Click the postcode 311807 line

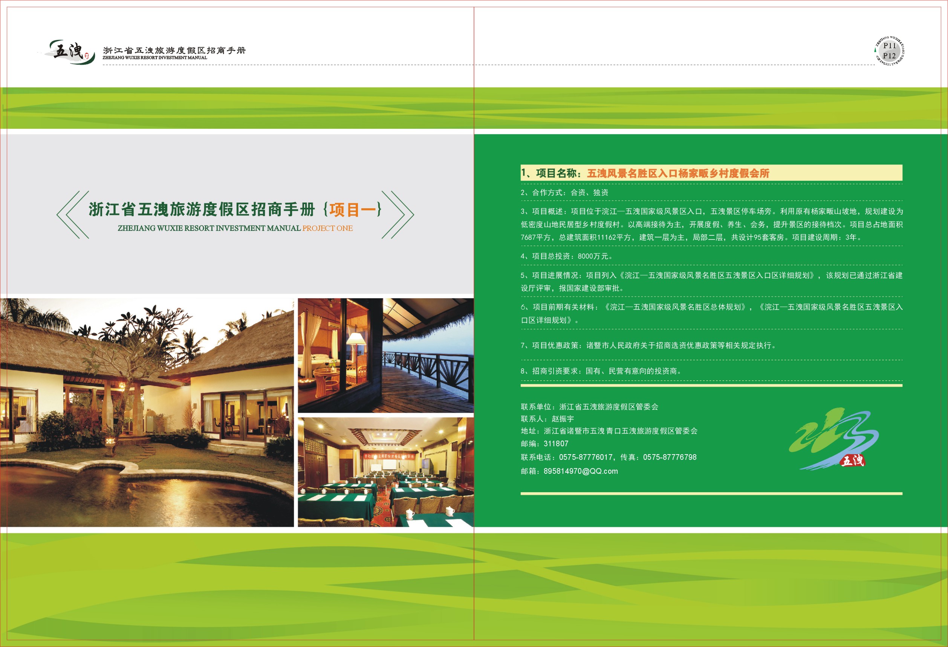pyautogui.click(x=544, y=444)
